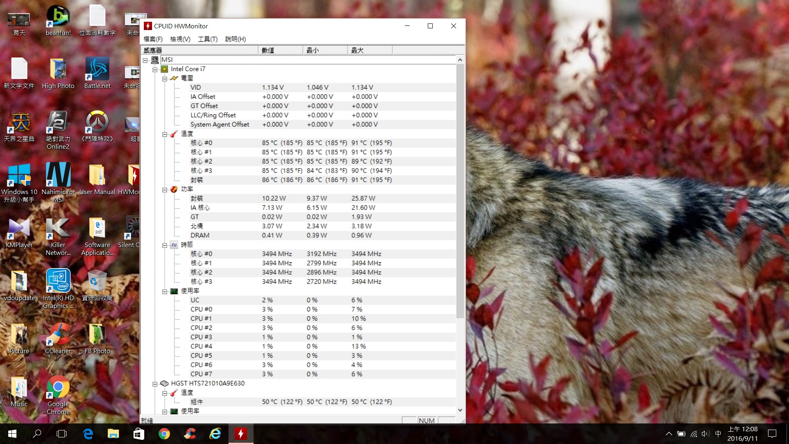Open Intel(R) HD Graphics shortcut
789x444 pixels.
coord(58,289)
